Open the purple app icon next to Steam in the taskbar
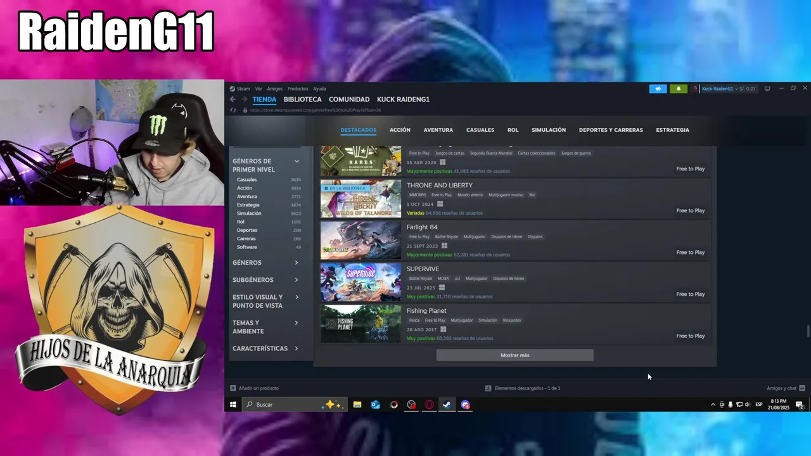Screen dimensions: 811x456 click(466, 405)
